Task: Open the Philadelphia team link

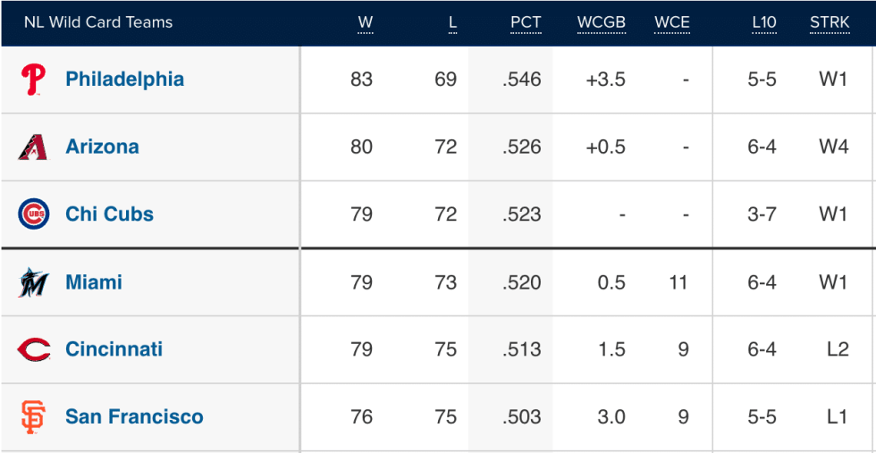Action: pos(124,79)
